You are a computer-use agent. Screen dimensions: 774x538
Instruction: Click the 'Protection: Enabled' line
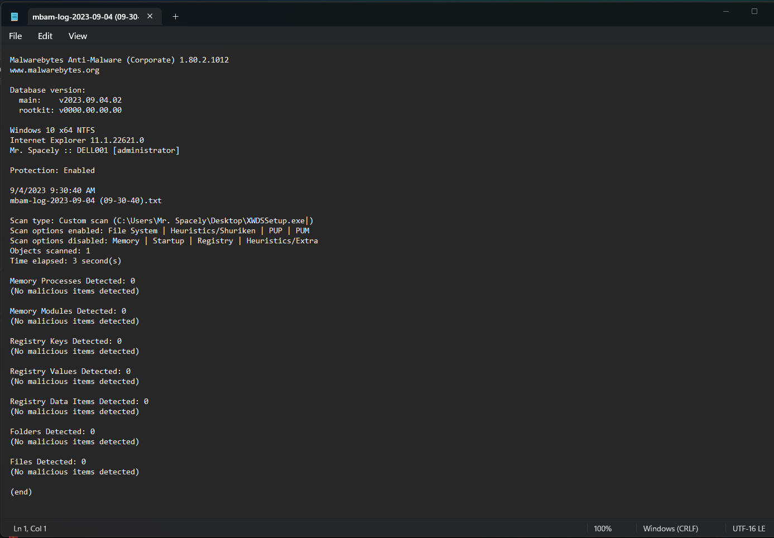[x=52, y=171]
